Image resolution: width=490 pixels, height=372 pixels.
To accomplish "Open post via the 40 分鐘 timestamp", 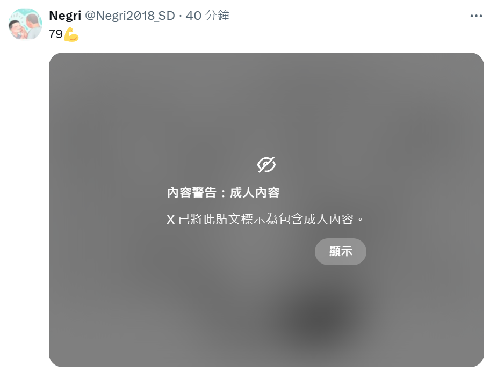I will (207, 16).
